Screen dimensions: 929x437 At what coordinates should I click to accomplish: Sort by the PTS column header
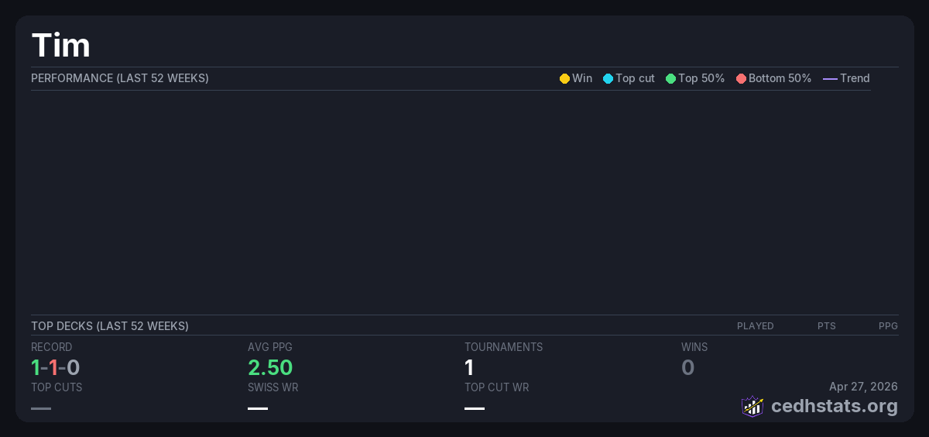coord(826,326)
